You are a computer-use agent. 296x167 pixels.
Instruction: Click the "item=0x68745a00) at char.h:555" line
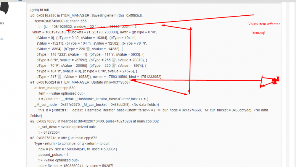tap(60, 21)
